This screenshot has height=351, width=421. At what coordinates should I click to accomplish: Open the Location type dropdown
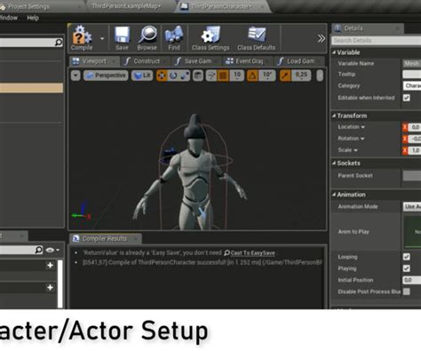(x=352, y=127)
